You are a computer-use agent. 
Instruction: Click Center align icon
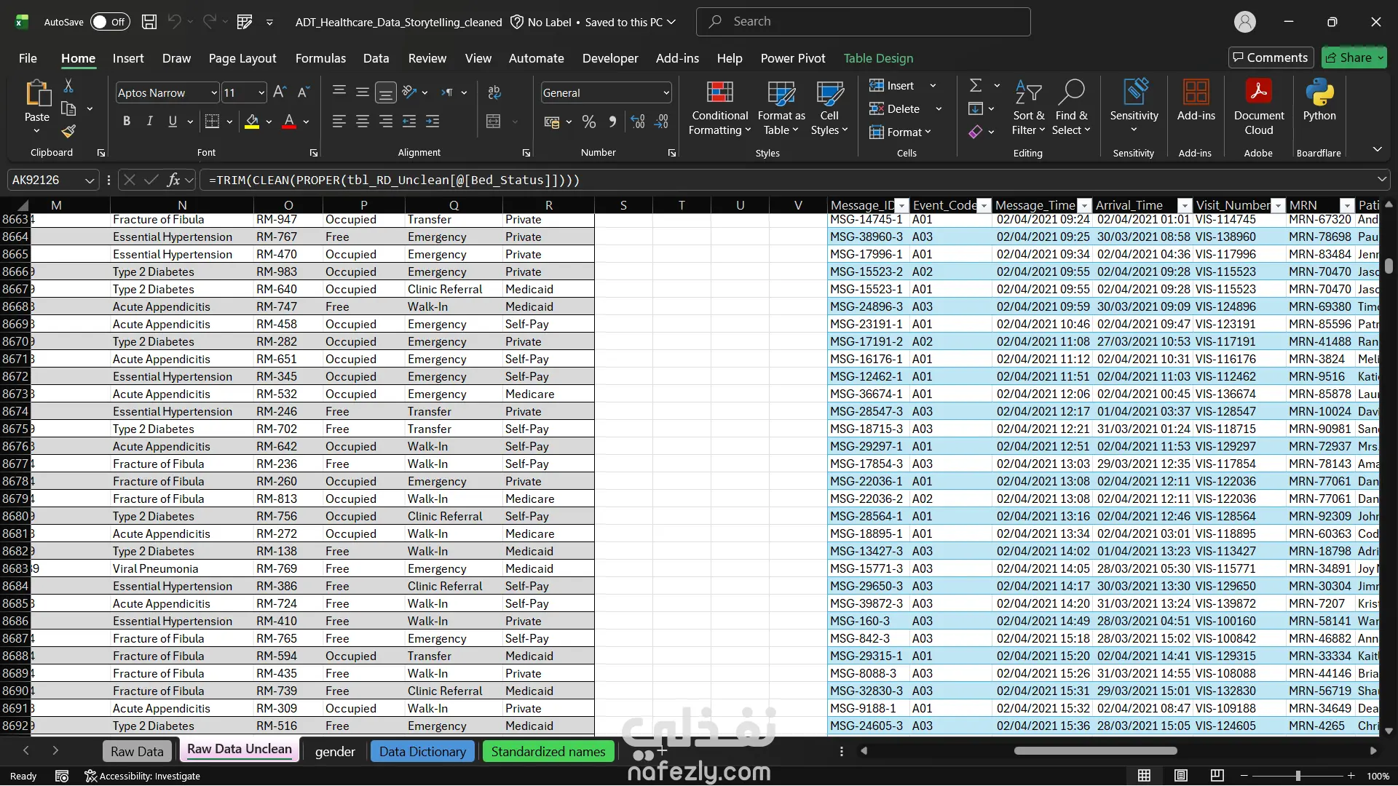click(363, 122)
